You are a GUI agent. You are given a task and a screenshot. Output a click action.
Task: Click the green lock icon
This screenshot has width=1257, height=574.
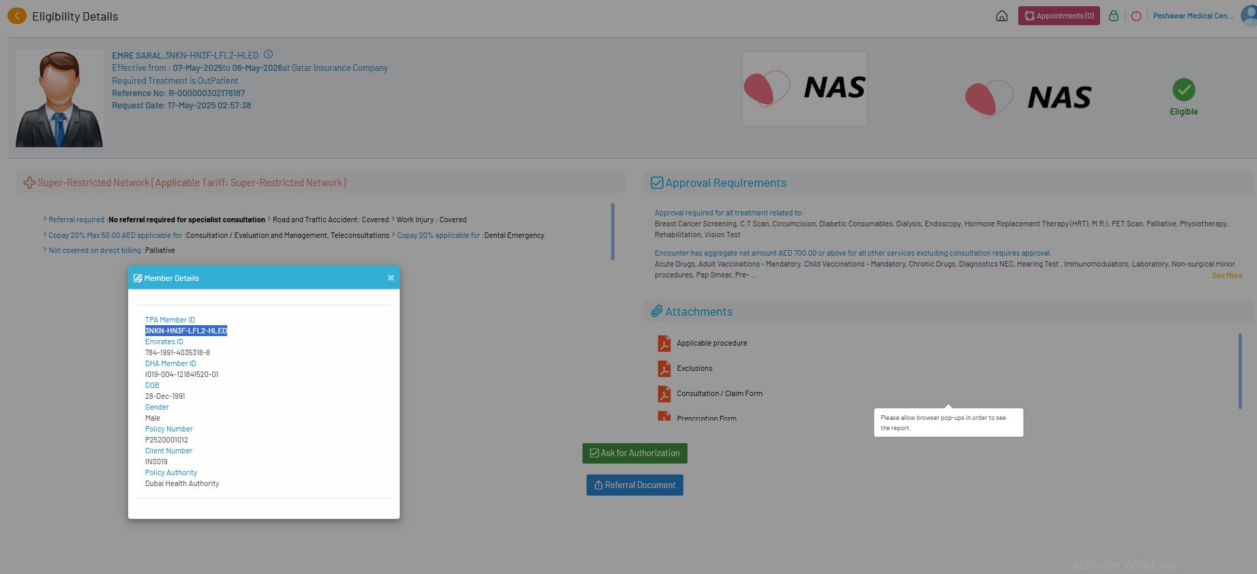coord(1113,16)
